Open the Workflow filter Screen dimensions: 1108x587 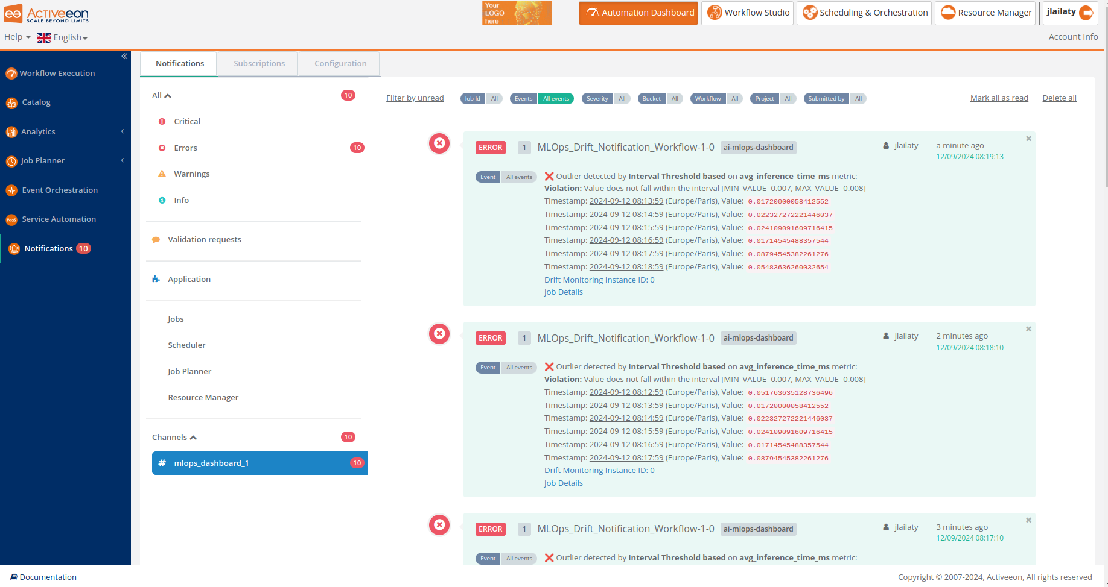click(x=716, y=99)
